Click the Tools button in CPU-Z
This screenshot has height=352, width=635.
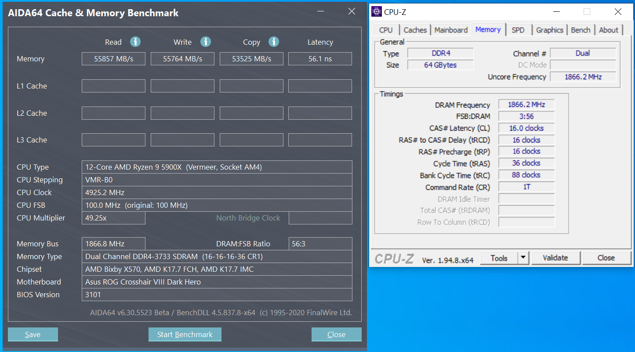pos(499,258)
